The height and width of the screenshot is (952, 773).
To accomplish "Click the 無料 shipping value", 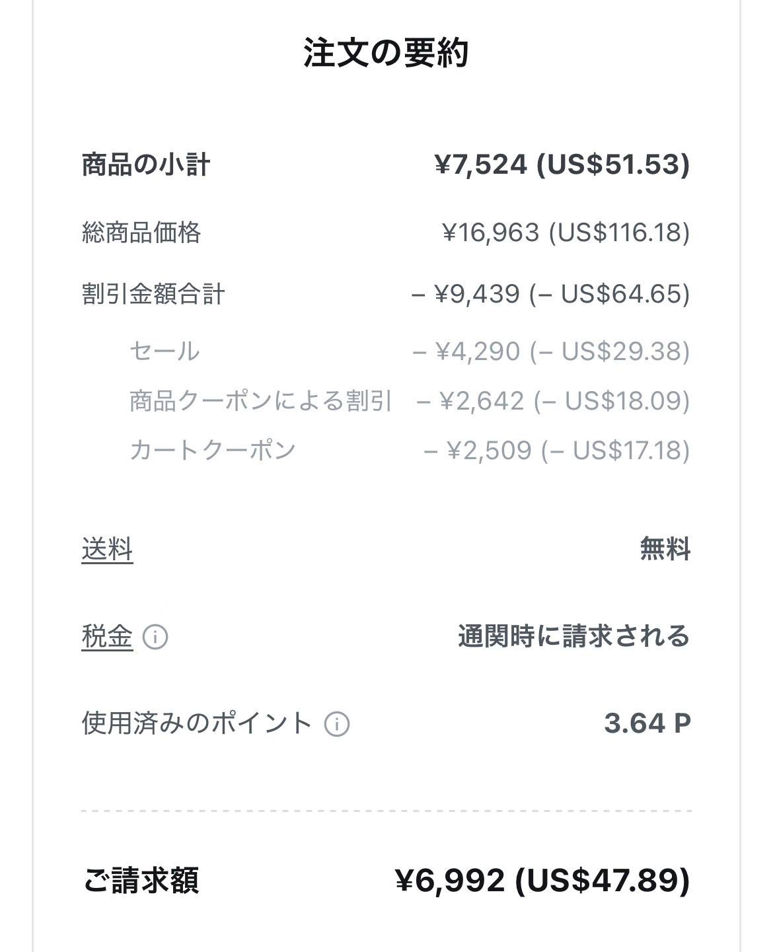I will pyautogui.click(x=665, y=550).
